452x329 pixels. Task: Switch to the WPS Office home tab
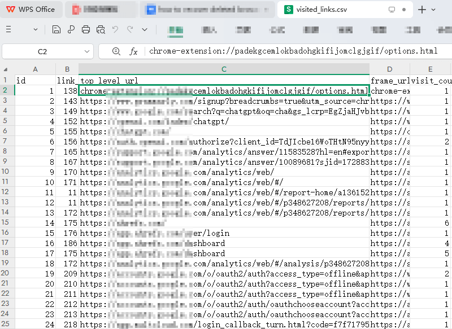(x=32, y=10)
